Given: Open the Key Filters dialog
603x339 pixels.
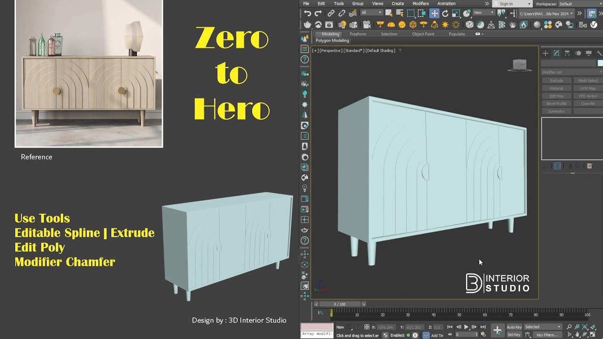Looking at the screenshot, I should pyautogui.click(x=546, y=335).
